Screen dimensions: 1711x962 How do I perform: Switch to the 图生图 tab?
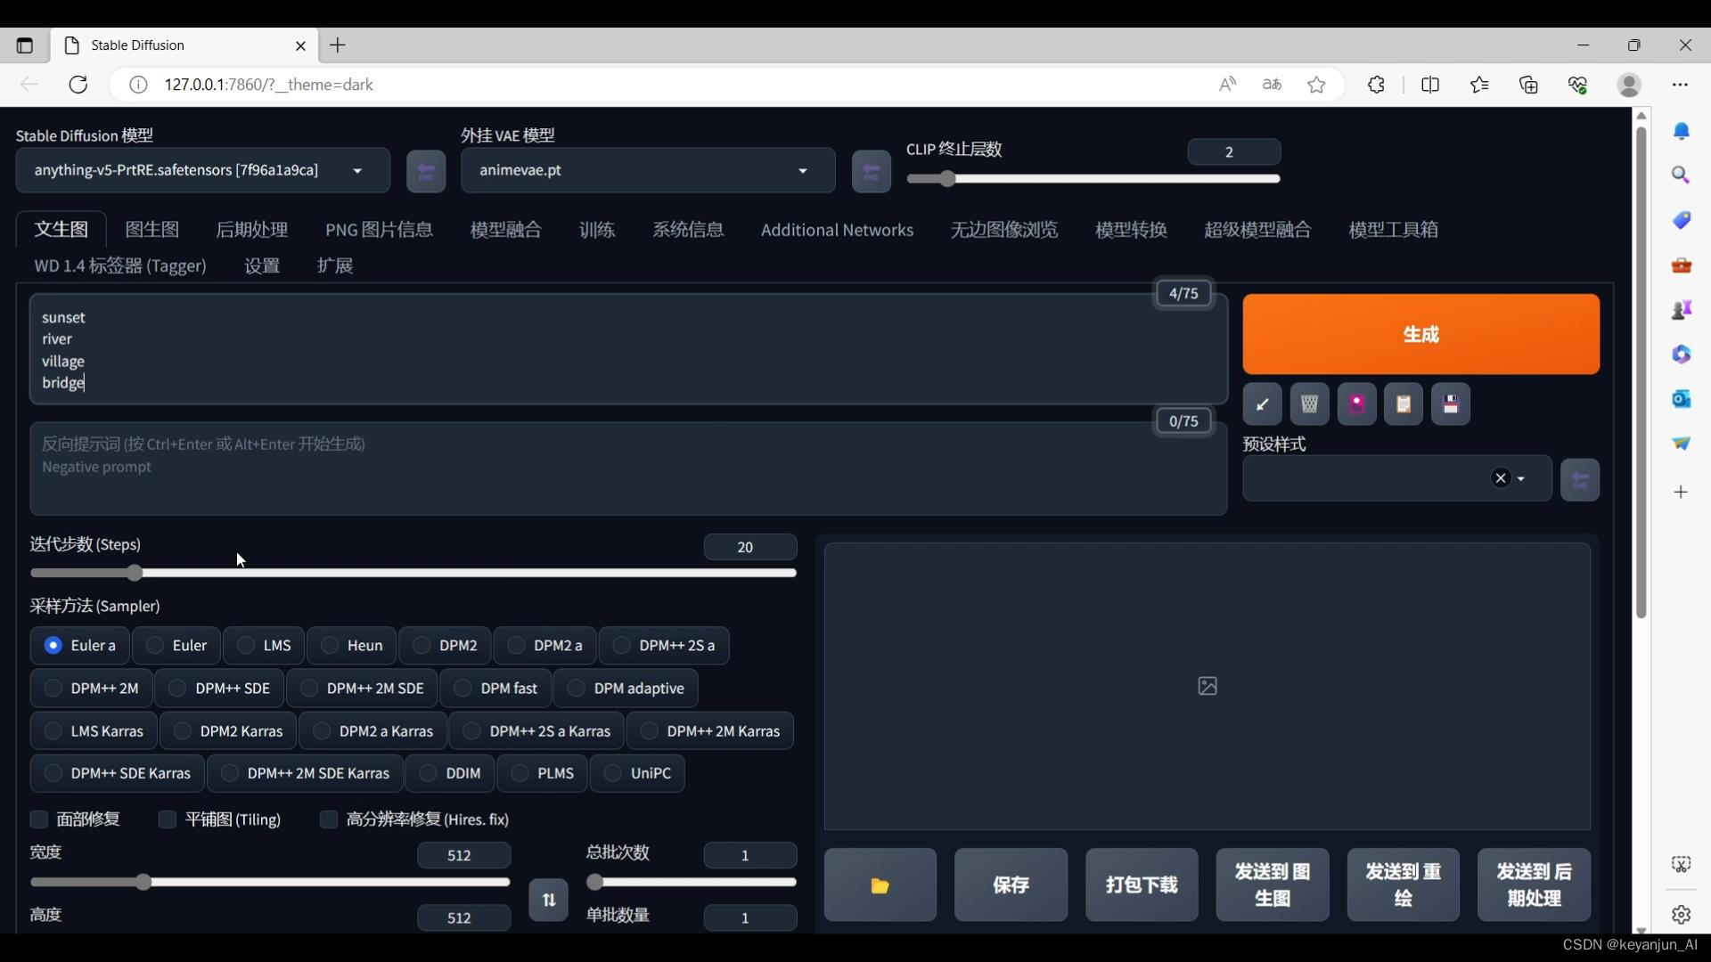pyautogui.click(x=152, y=230)
